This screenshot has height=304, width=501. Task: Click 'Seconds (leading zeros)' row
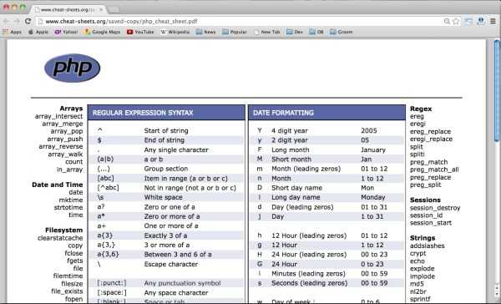coord(326,283)
